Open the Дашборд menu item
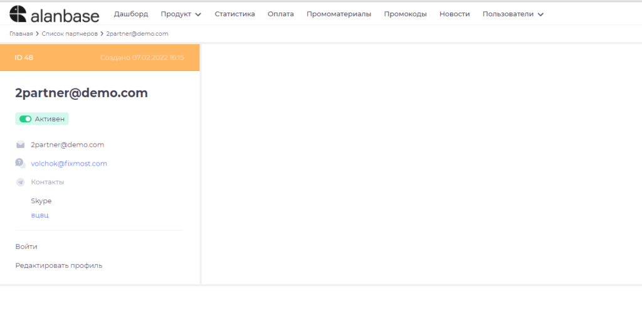 click(131, 14)
